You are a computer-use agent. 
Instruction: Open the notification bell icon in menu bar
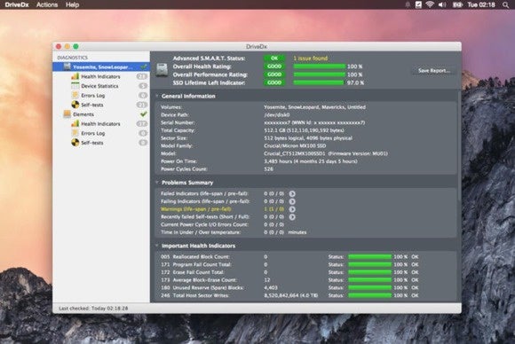point(408,4)
